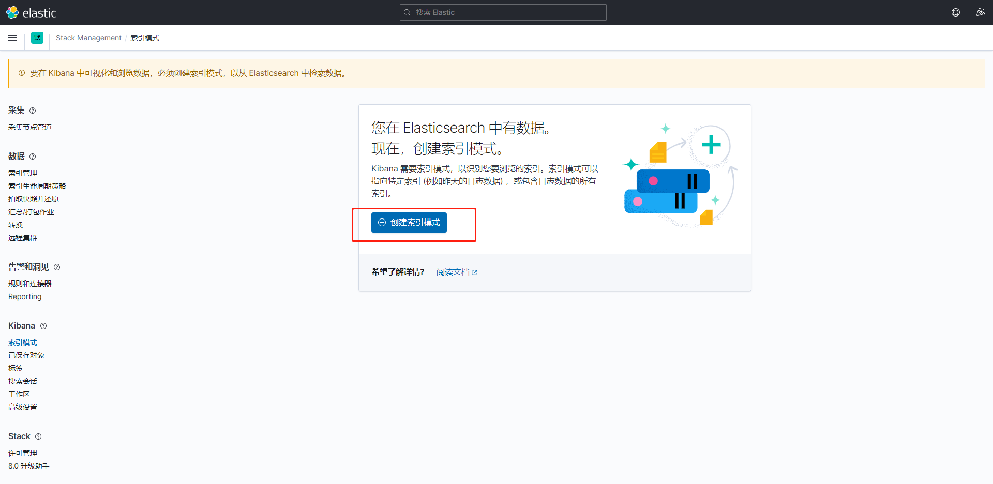The height and width of the screenshot is (484, 993).
Task: Click the 希望了解详情? text
Action: (398, 272)
